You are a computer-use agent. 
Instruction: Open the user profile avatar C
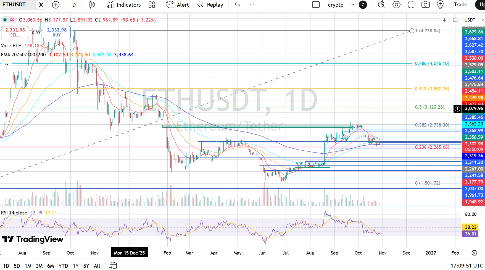[363, 5]
